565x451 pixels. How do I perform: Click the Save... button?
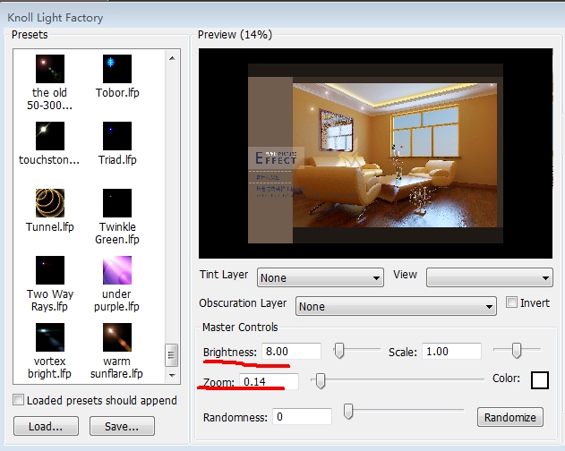pyautogui.click(x=122, y=426)
